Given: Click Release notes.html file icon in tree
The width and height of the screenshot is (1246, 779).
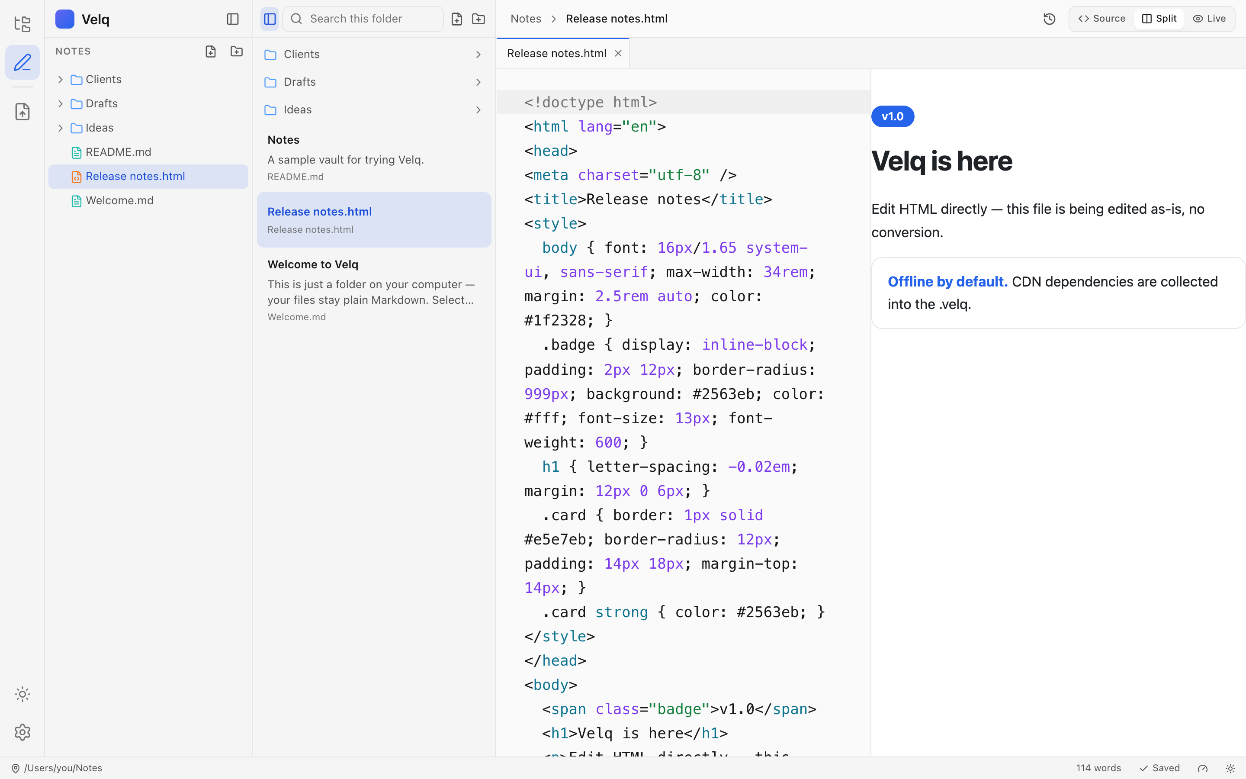Looking at the screenshot, I should tap(76, 177).
